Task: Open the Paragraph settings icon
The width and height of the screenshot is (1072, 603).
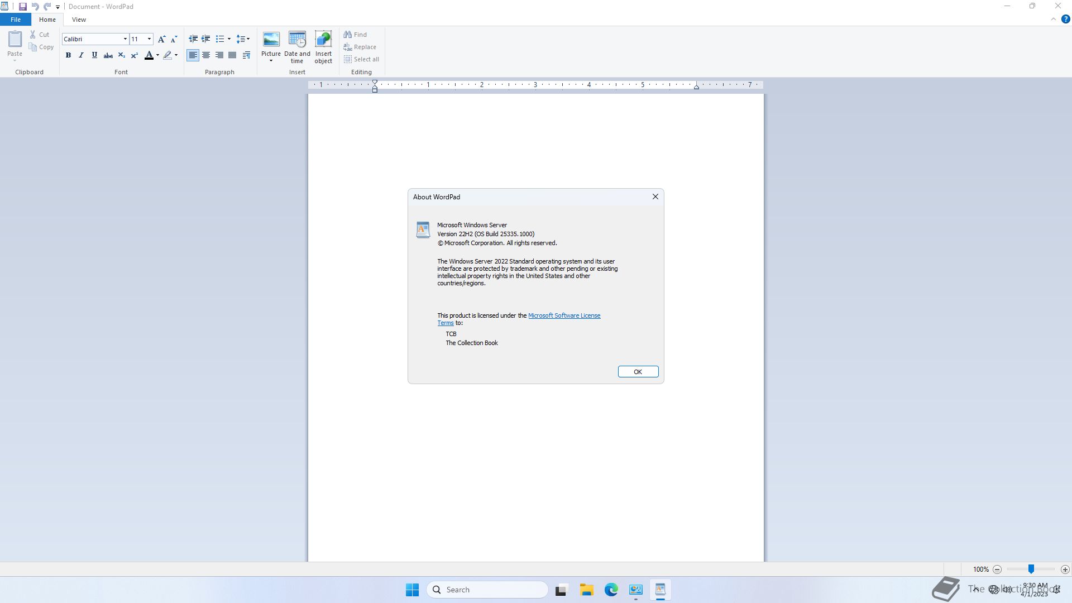Action: [246, 55]
